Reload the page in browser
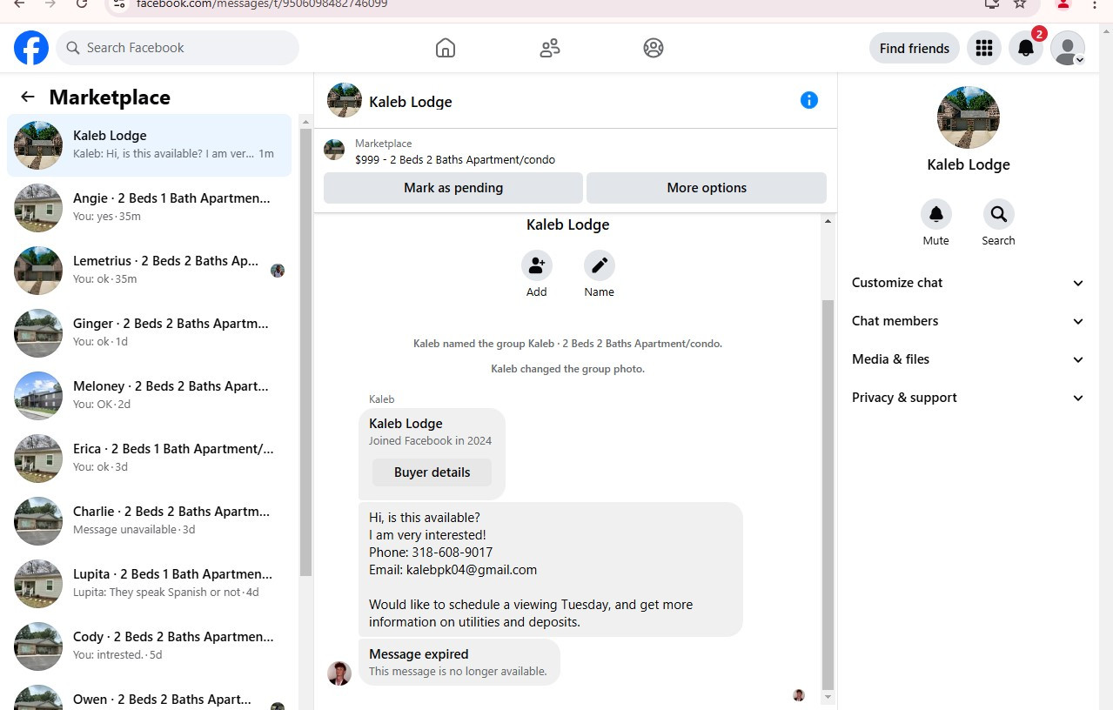This screenshot has height=710, width=1113. tap(82, 4)
